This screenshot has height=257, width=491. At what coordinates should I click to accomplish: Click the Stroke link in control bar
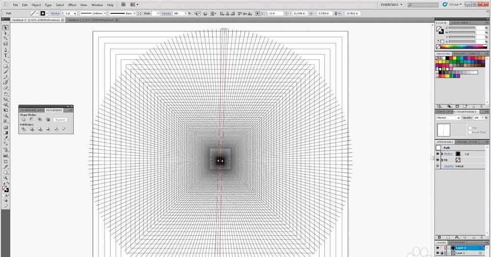(55, 13)
